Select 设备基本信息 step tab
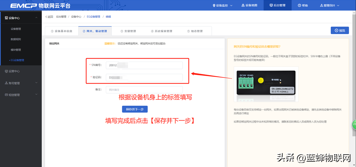Image resolution: width=356 pixels, height=167 pixels. pos(61,31)
